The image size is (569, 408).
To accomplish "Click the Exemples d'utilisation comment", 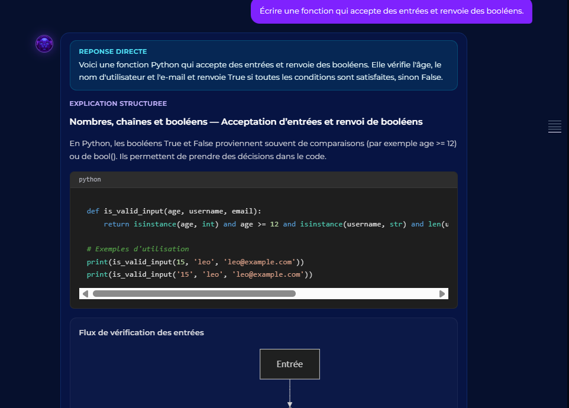I will click(138, 249).
